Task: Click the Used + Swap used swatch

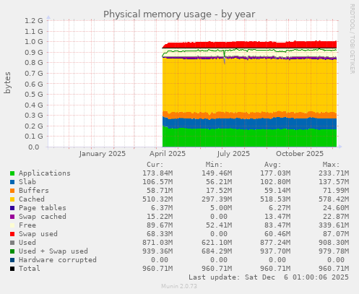Action: [x=12, y=251]
